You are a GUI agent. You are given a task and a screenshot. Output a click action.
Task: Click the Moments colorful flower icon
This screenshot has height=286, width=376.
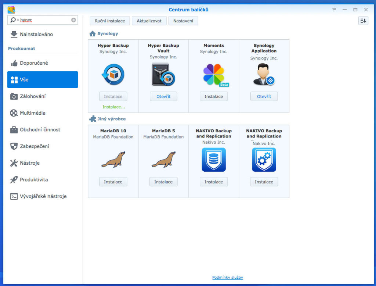[x=214, y=75]
